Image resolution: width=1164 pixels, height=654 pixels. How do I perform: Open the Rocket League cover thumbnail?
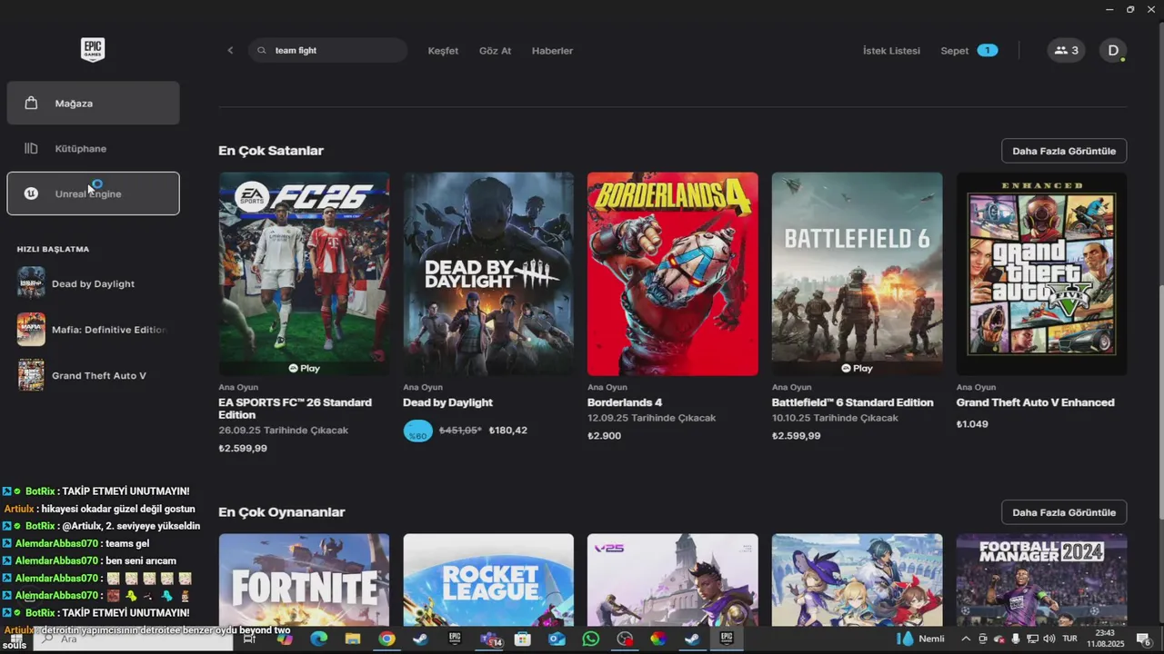[488, 580]
